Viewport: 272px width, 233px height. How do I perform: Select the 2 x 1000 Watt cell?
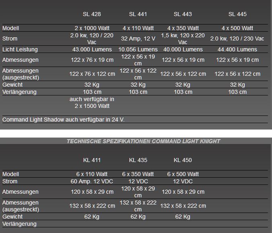92,28
